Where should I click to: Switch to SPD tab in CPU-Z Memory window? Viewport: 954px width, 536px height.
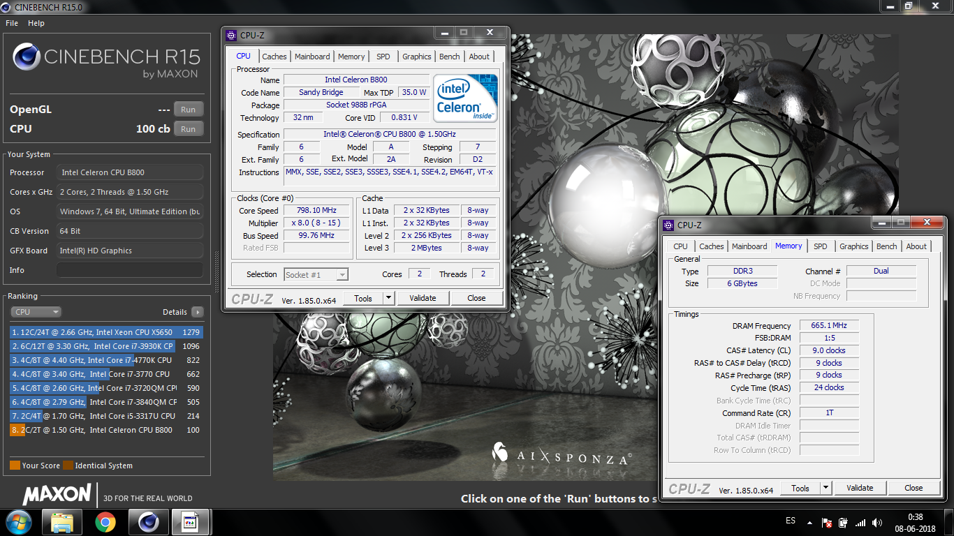821,246
